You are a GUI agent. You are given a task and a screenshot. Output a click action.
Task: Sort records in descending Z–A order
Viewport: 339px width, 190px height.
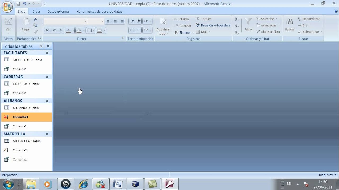237,26
